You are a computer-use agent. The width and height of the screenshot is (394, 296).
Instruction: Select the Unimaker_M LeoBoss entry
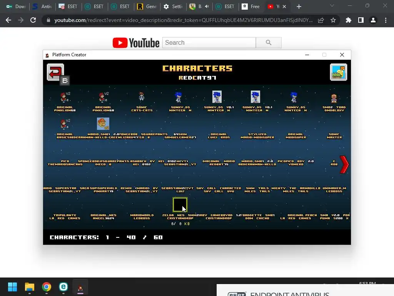click(x=334, y=190)
